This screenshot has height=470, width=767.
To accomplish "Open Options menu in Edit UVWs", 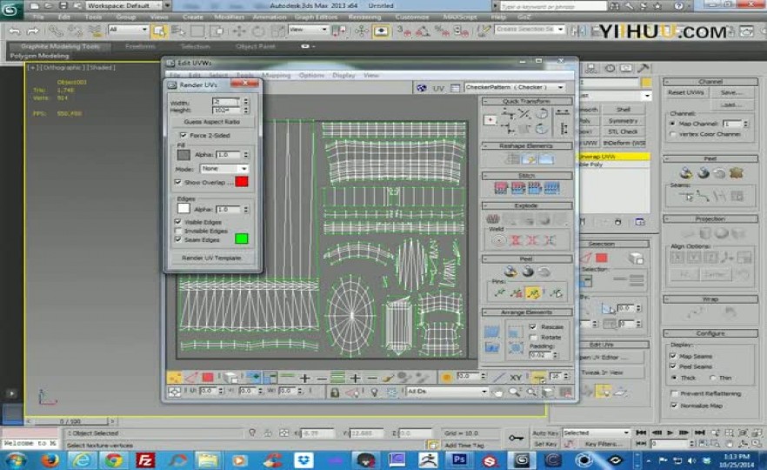I will (x=311, y=76).
